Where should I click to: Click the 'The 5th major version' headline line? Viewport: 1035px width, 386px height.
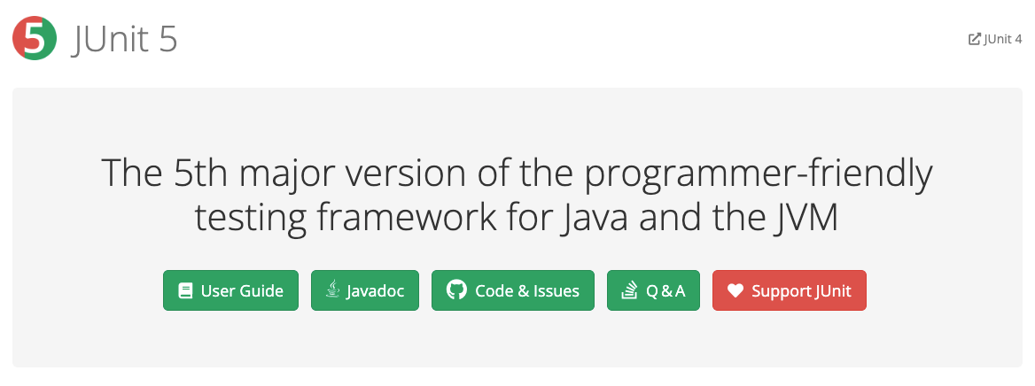pos(517,174)
